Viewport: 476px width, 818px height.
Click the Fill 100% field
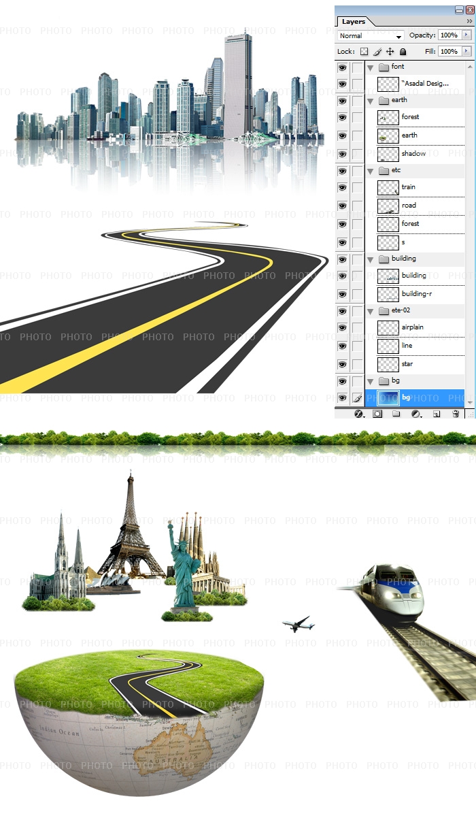(x=449, y=51)
